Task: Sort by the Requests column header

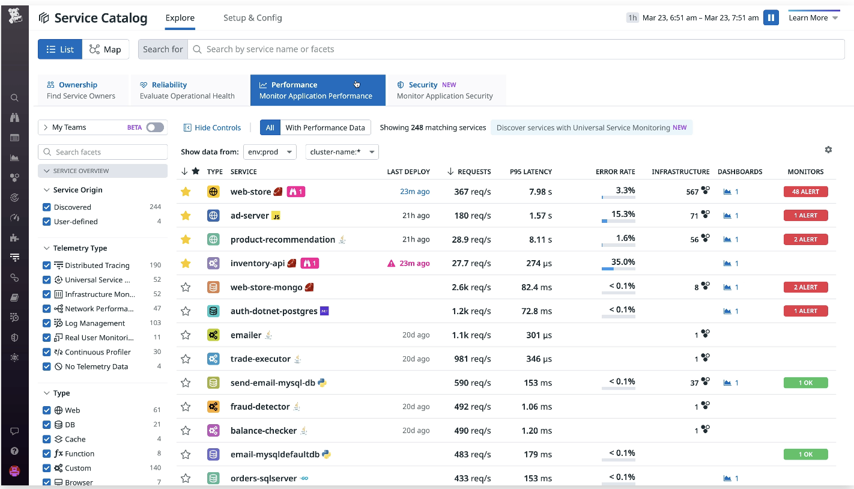Action: click(469, 172)
